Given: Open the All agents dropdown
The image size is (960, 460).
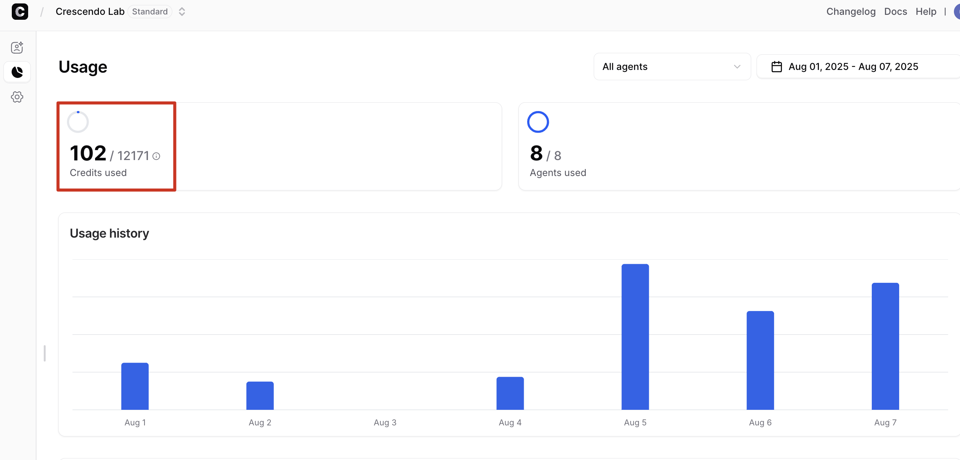Looking at the screenshot, I should [672, 67].
